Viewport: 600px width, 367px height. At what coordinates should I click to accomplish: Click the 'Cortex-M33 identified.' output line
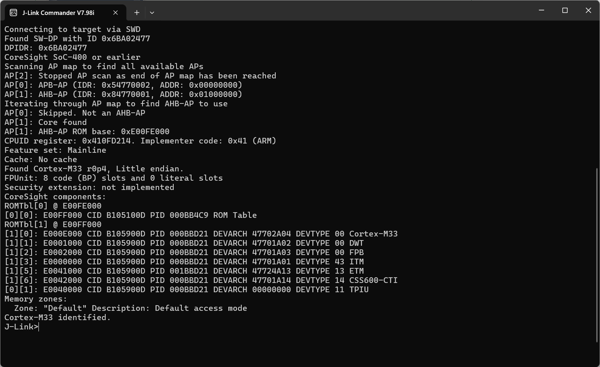(57, 318)
